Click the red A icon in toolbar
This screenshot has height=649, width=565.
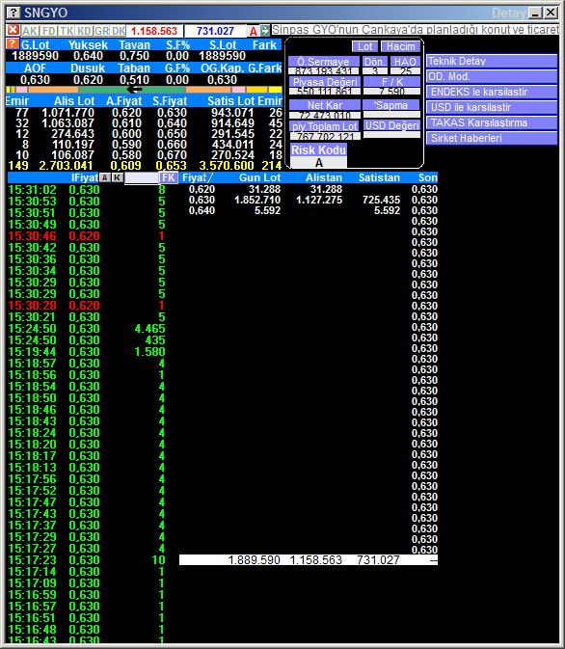pos(253,31)
